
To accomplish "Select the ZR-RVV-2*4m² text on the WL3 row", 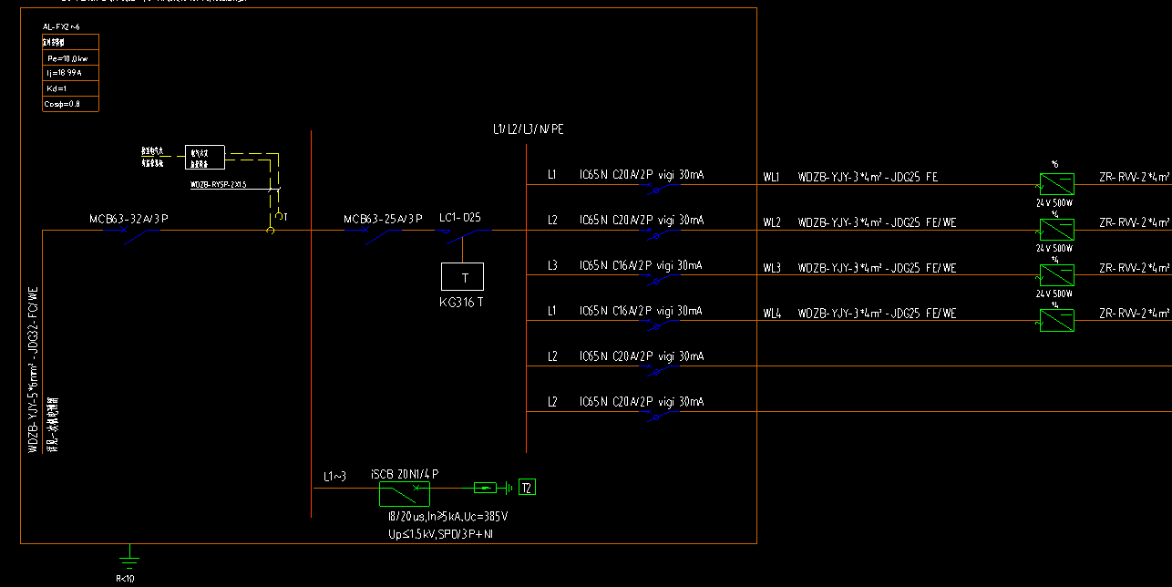I will (x=1135, y=268).
